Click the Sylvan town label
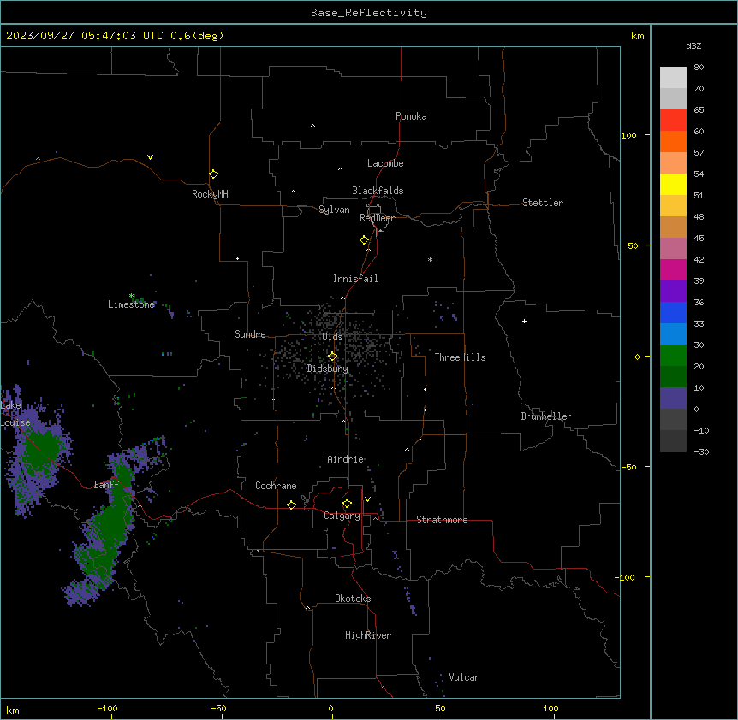The height and width of the screenshot is (720, 738). click(334, 210)
